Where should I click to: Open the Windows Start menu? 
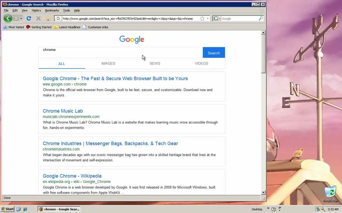(7, 209)
